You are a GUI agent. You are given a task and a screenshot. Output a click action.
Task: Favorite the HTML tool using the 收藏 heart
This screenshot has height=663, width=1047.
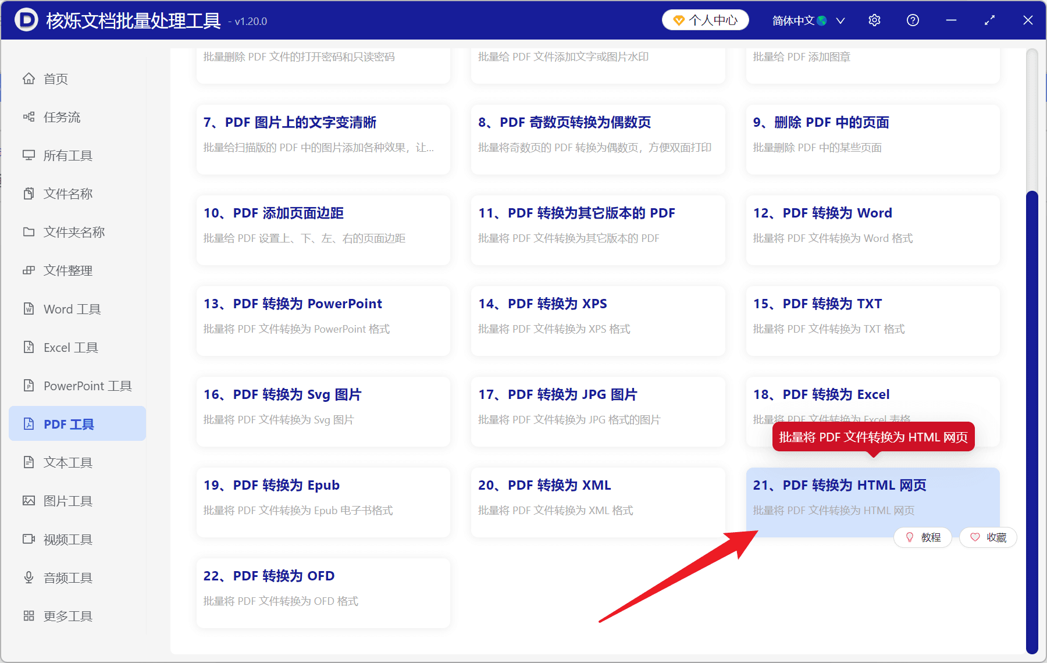pos(988,537)
